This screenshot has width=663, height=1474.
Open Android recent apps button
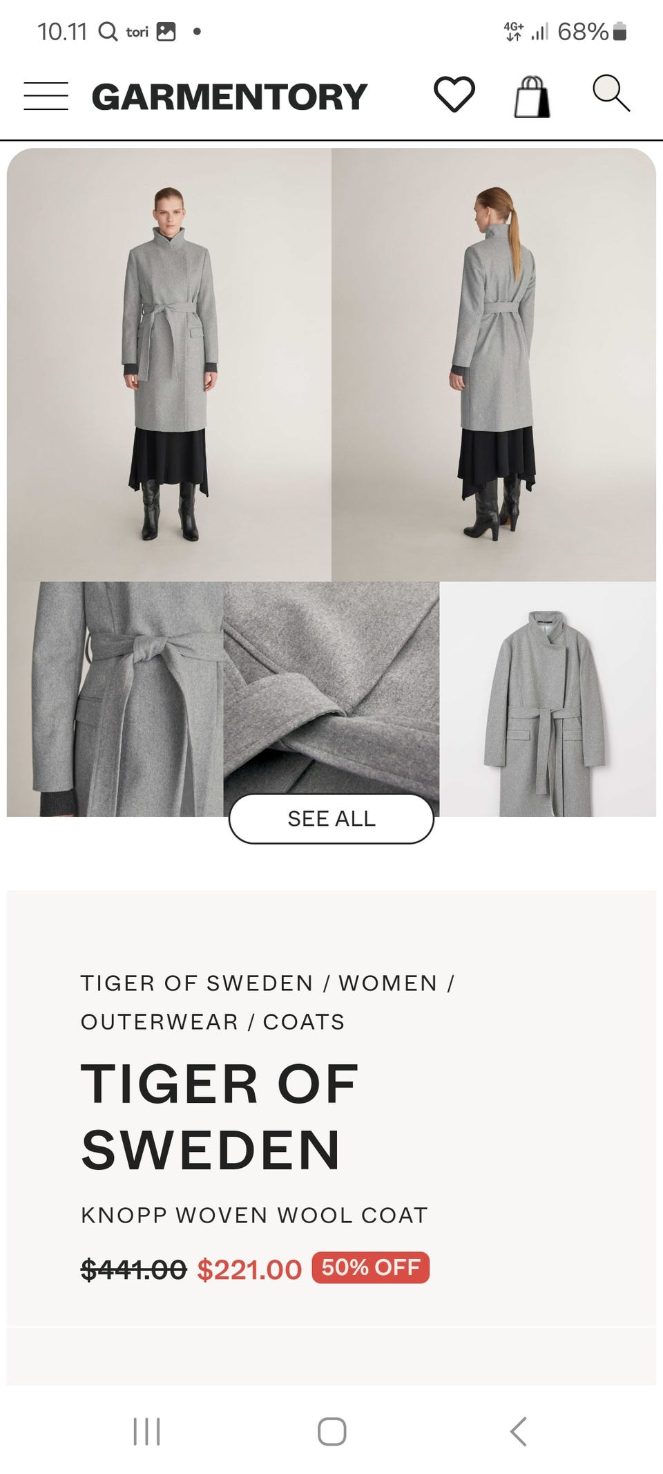click(146, 1431)
